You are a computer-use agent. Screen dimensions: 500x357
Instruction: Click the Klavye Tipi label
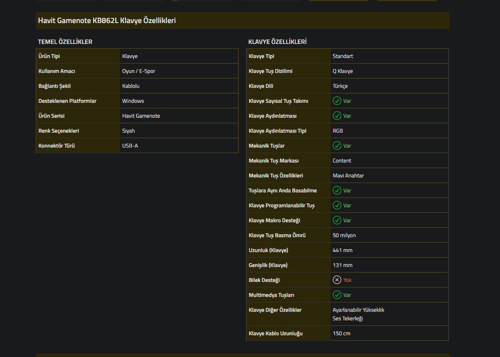coord(262,56)
